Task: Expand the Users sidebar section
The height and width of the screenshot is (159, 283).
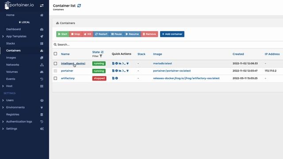Action: point(3,100)
